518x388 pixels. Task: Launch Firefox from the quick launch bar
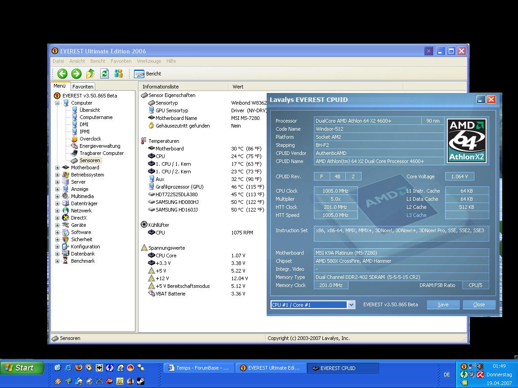79,367
